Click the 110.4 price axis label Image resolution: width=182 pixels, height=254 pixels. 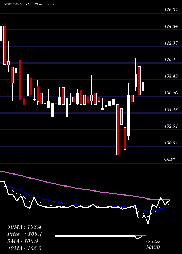tap(170, 60)
